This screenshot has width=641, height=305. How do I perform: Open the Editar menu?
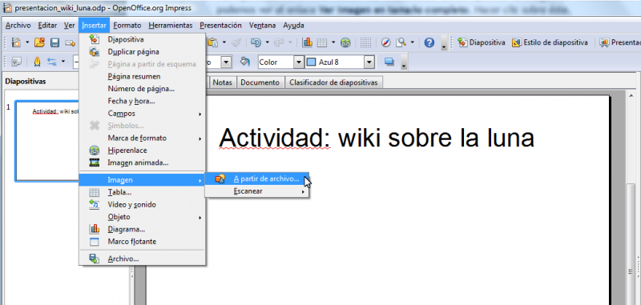pos(47,26)
